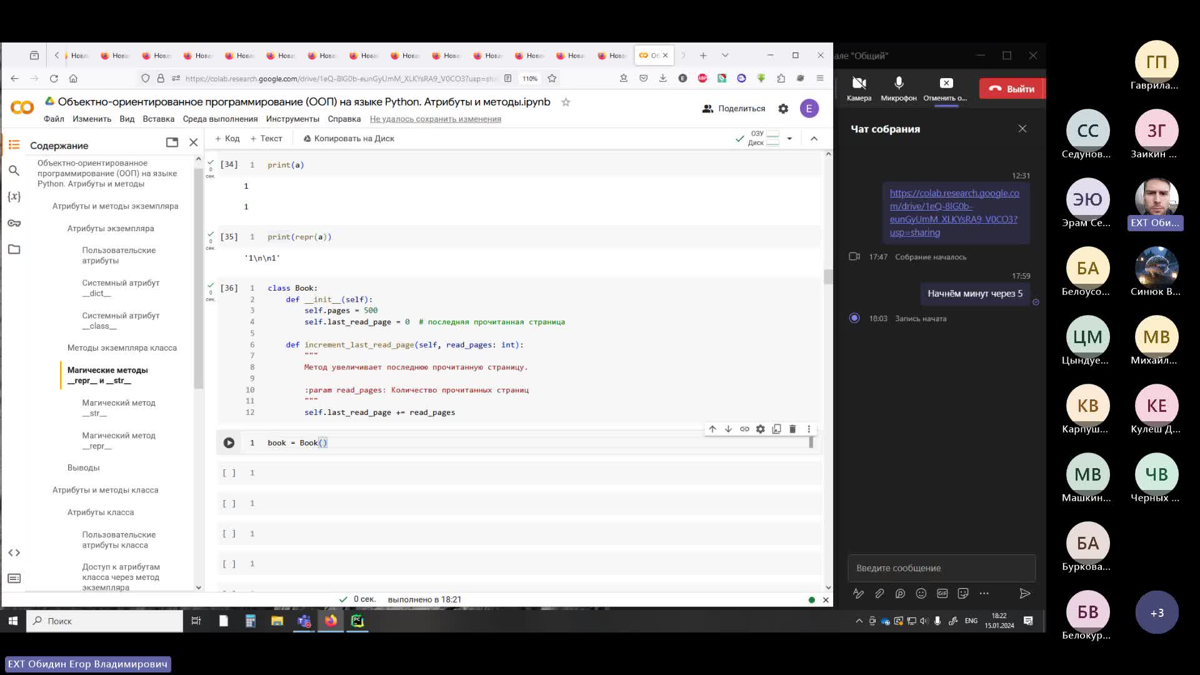
Task: Open the Файл menu
Action: pyautogui.click(x=54, y=119)
